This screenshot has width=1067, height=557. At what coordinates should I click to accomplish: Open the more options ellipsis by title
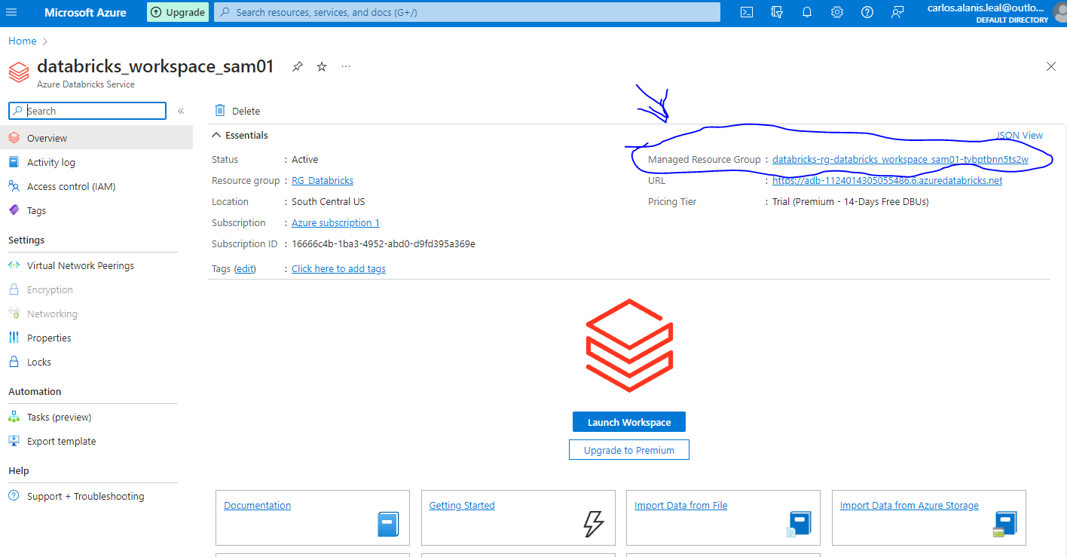click(x=346, y=66)
